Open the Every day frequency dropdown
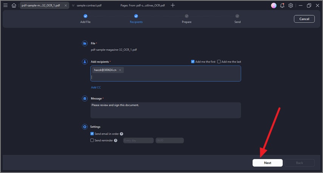323x173 pixels. pos(138,140)
